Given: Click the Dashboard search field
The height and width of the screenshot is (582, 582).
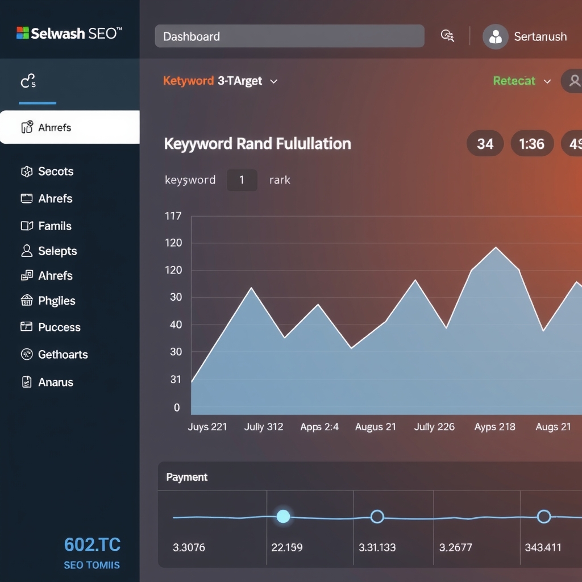Looking at the screenshot, I should click(289, 36).
